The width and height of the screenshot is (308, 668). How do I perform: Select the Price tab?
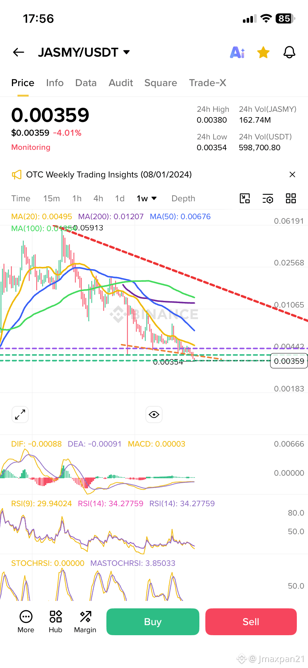[23, 83]
